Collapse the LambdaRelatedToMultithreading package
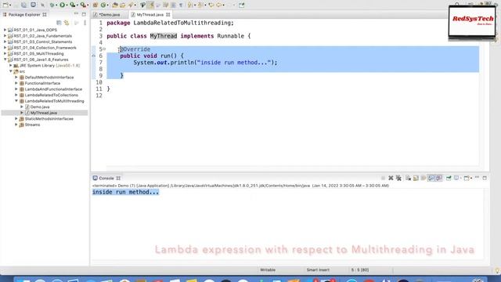Image resolution: width=501 pixels, height=282 pixels. pyautogui.click(x=16, y=101)
